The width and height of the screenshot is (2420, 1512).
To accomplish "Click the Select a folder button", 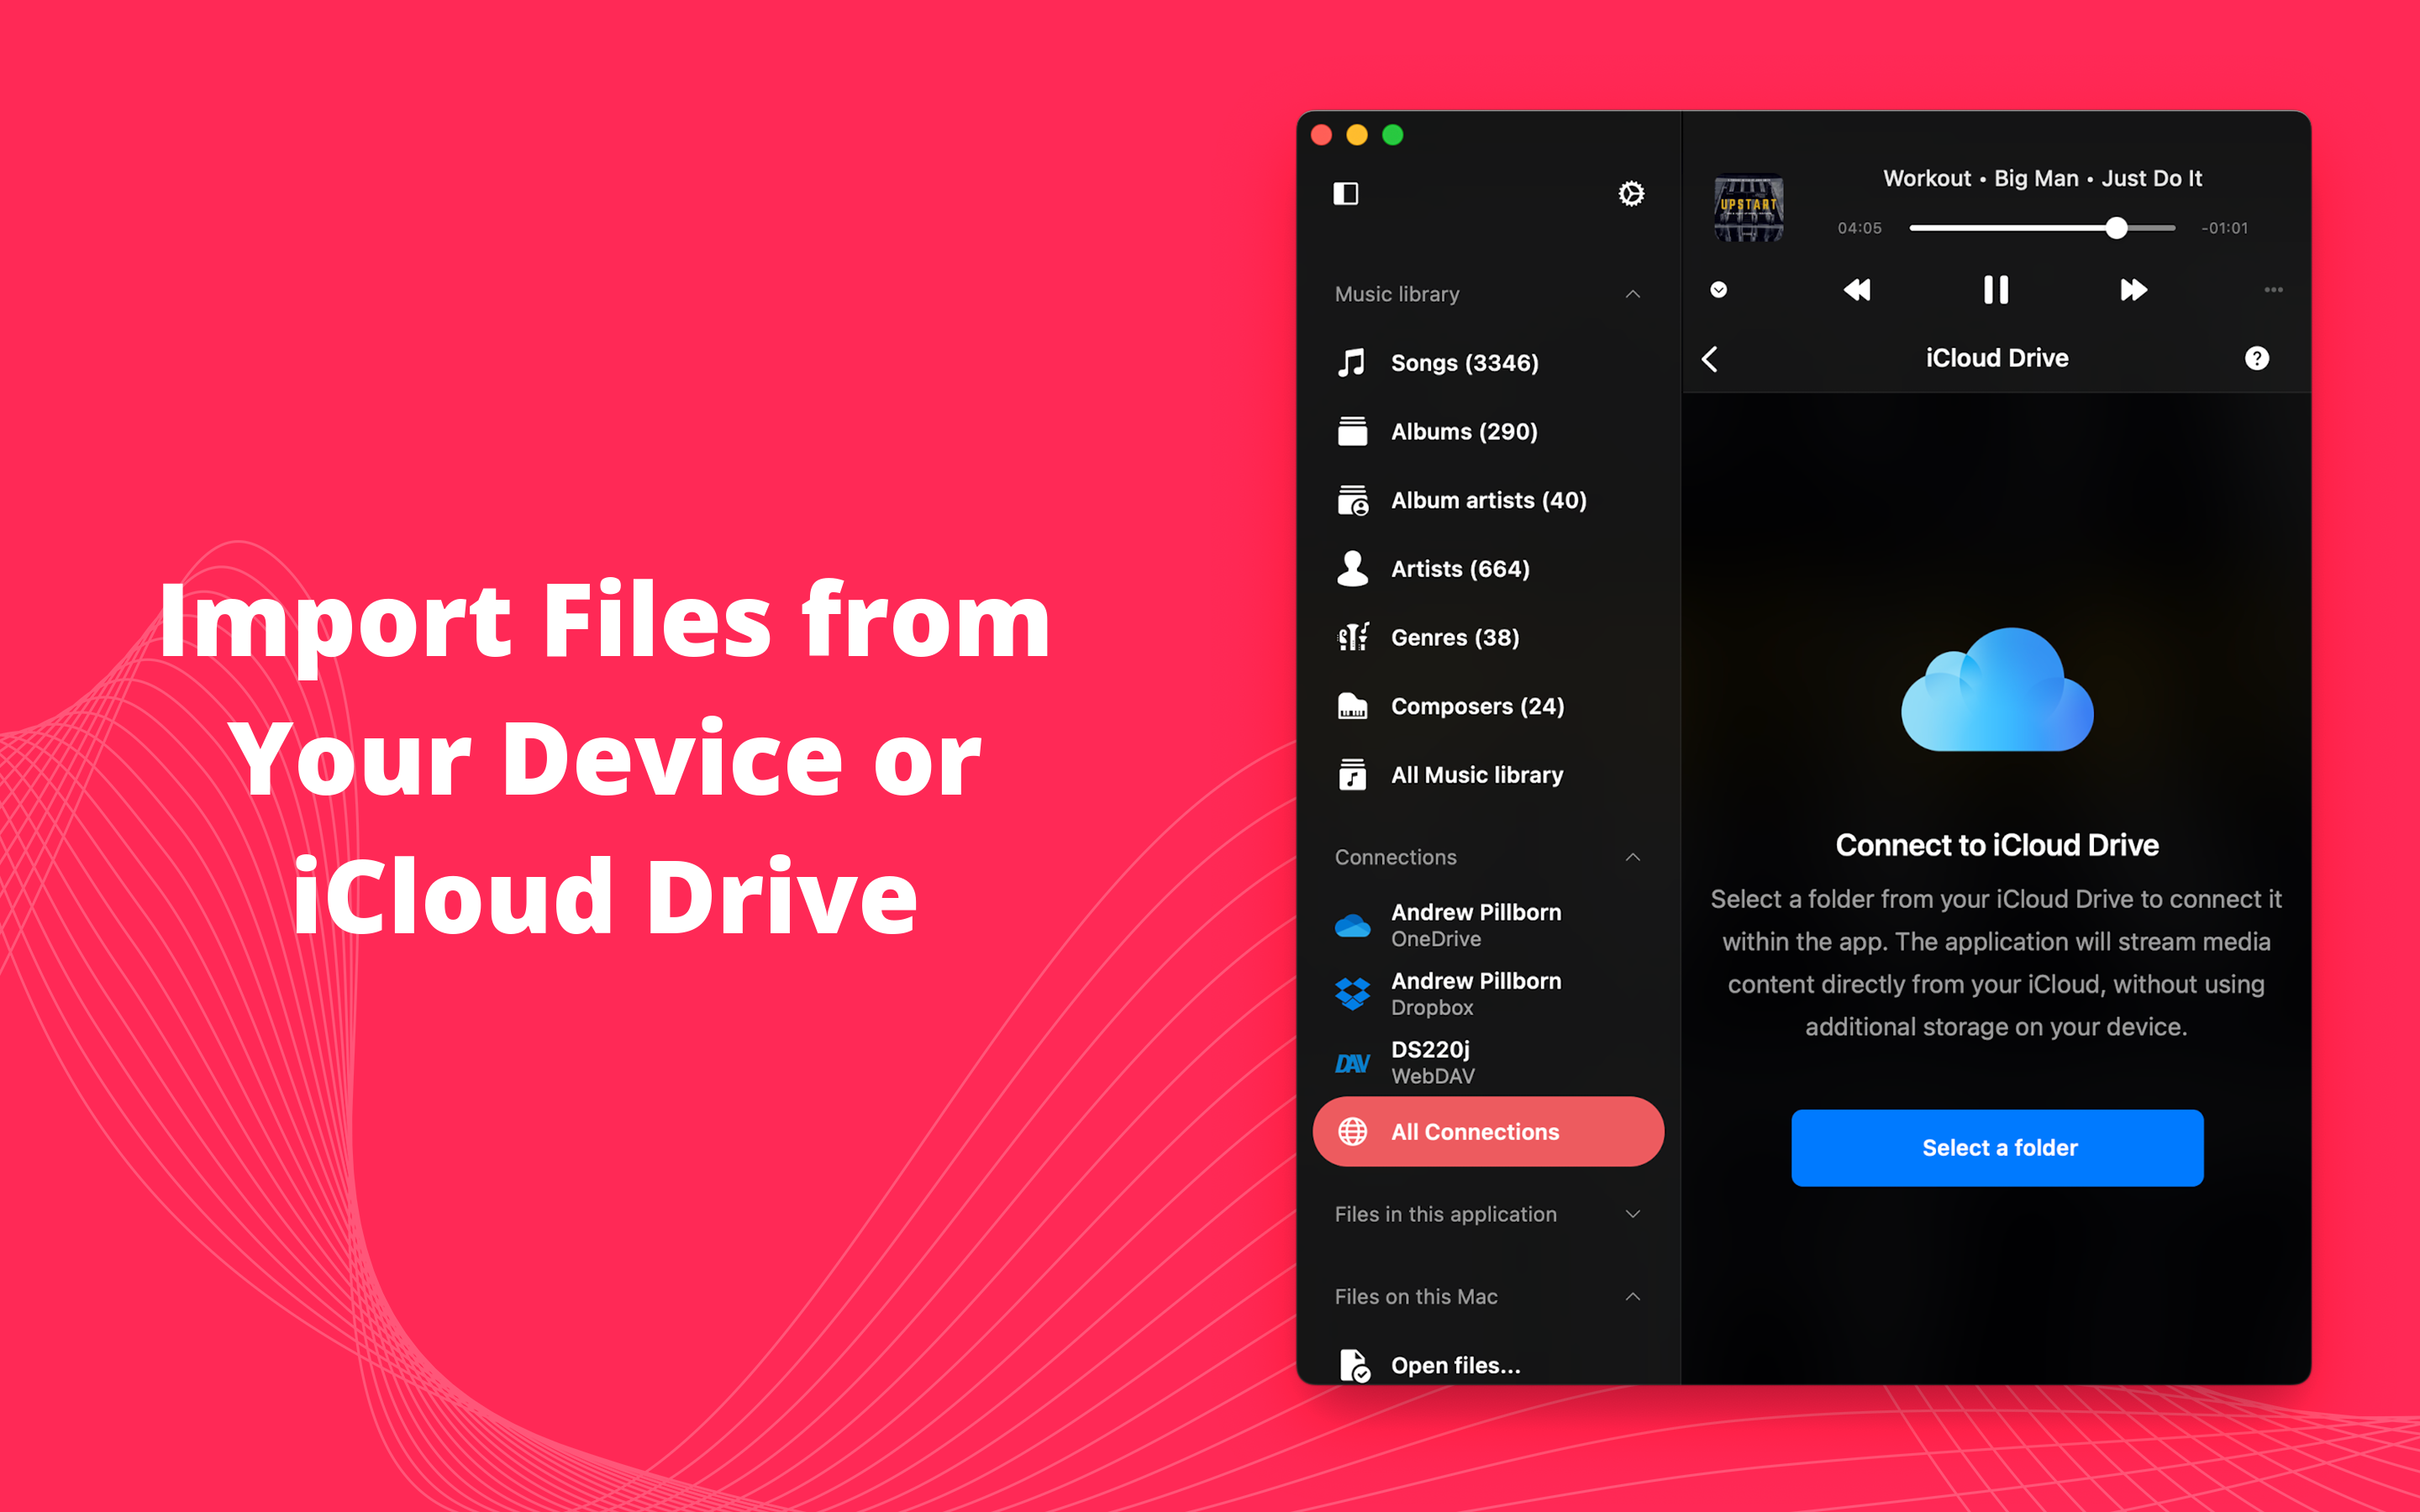I will [1997, 1147].
